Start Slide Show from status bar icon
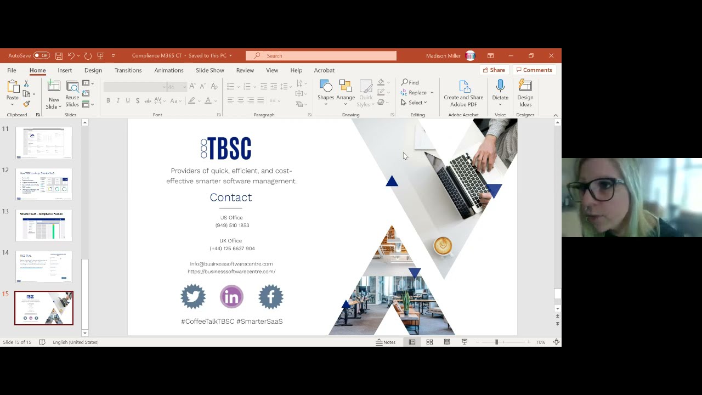Image resolution: width=702 pixels, height=395 pixels. (465, 342)
